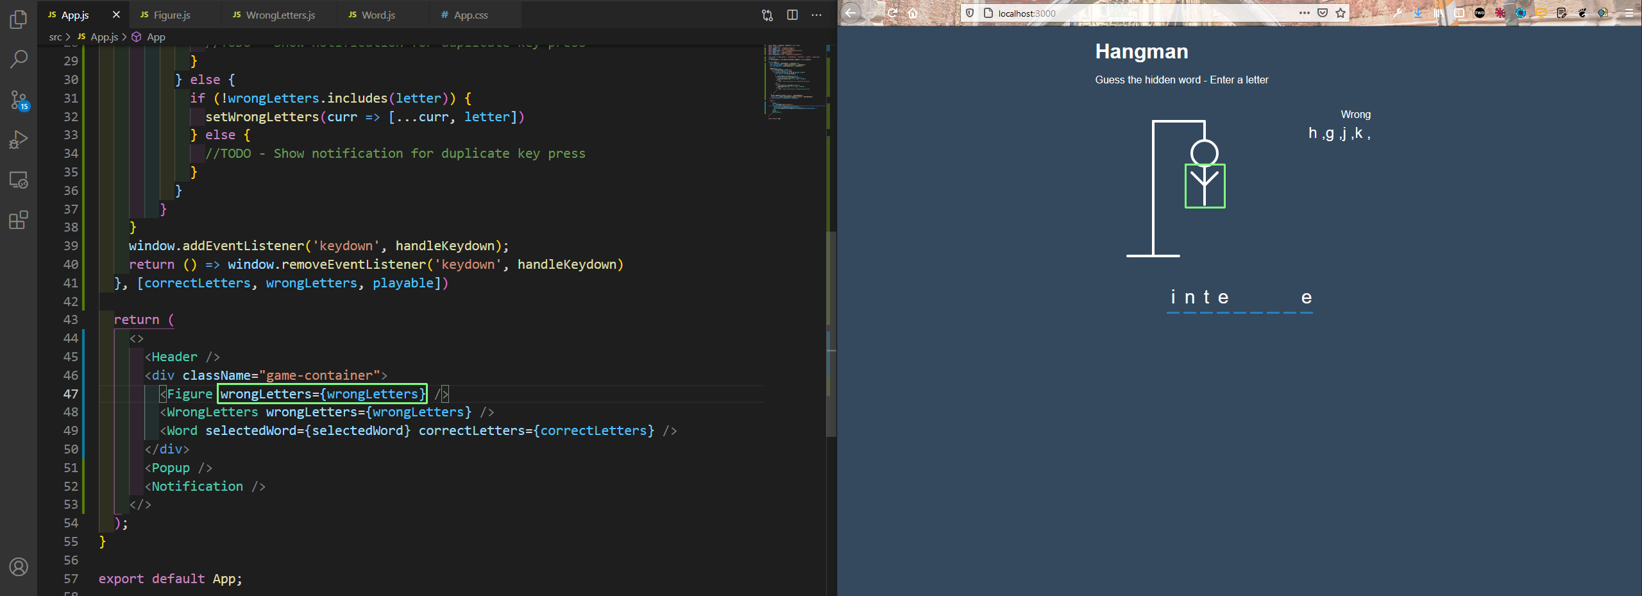Open the developer wrench tool icon
The width and height of the screenshot is (1642, 596).
point(1398,13)
